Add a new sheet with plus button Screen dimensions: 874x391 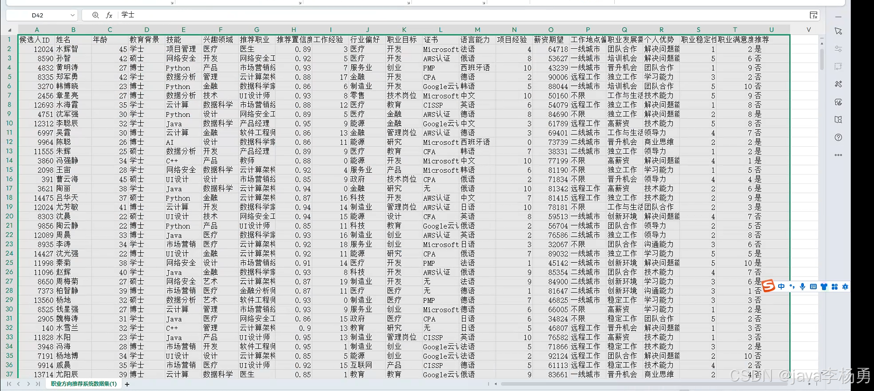[127, 384]
